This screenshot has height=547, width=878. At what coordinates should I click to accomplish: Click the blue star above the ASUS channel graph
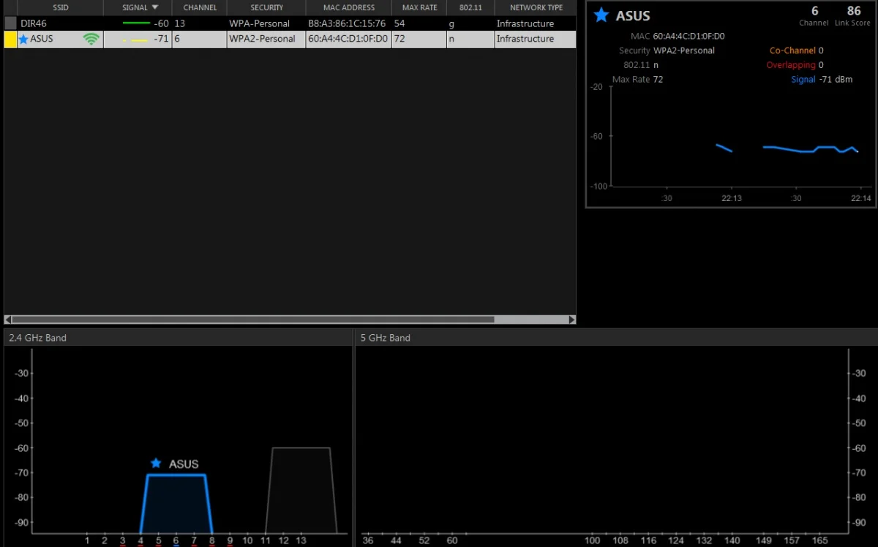point(155,463)
